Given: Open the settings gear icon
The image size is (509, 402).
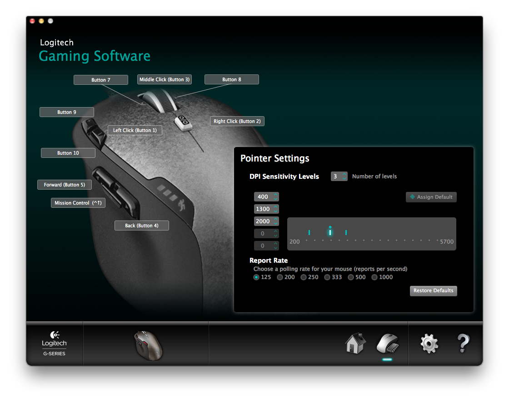Looking at the screenshot, I should tap(429, 343).
